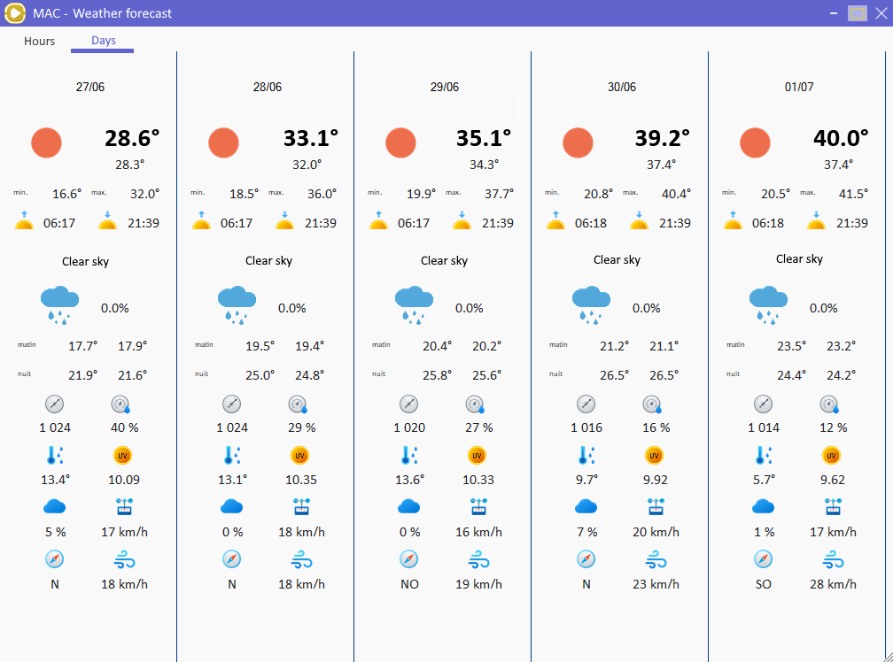893x662 pixels.
Task: Click the morning temperature 23.5°
Action: coord(792,346)
